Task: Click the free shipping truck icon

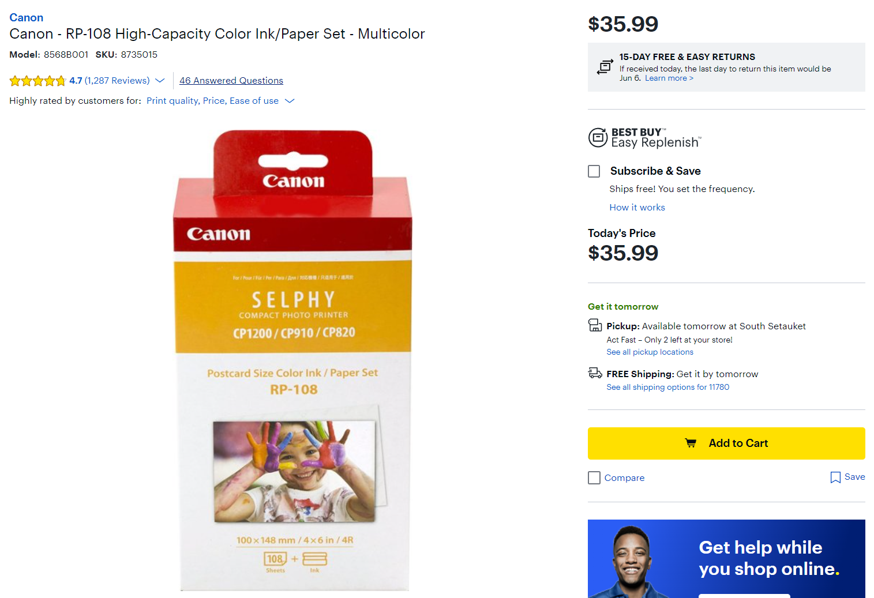Action: pos(595,373)
